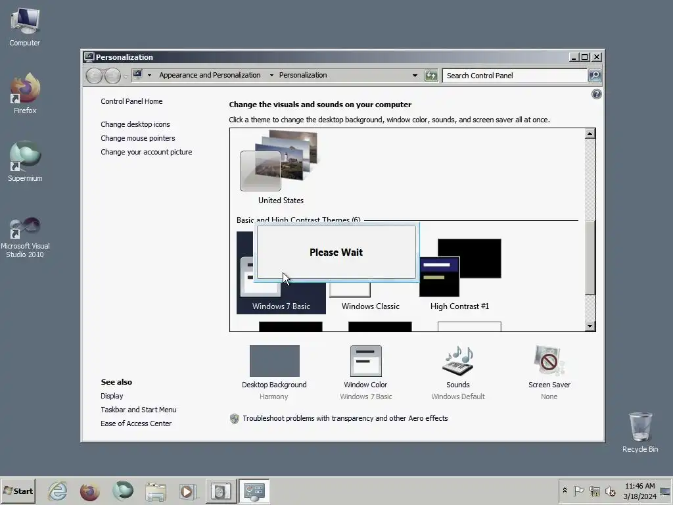Click theme list scroll up arrow
Screen dimensions: 673x505
[590, 133]
